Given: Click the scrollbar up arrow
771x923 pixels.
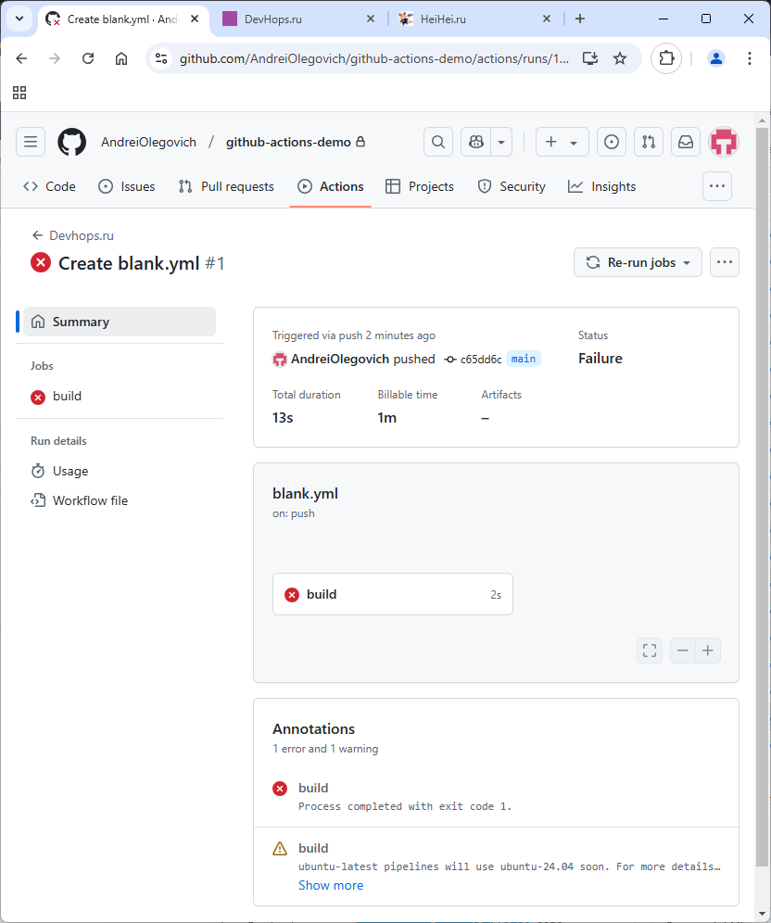Looking at the screenshot, I should (x=762, y=120).
